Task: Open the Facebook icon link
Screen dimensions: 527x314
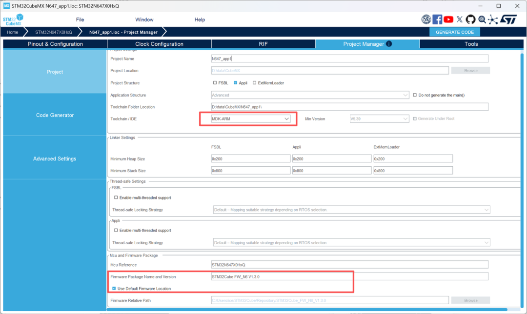Action: click(437, 20)
